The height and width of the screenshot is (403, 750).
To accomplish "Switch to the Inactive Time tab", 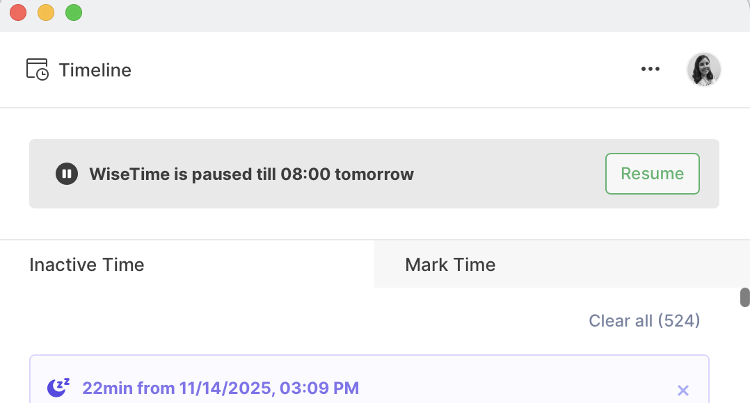I will point(86,264).
